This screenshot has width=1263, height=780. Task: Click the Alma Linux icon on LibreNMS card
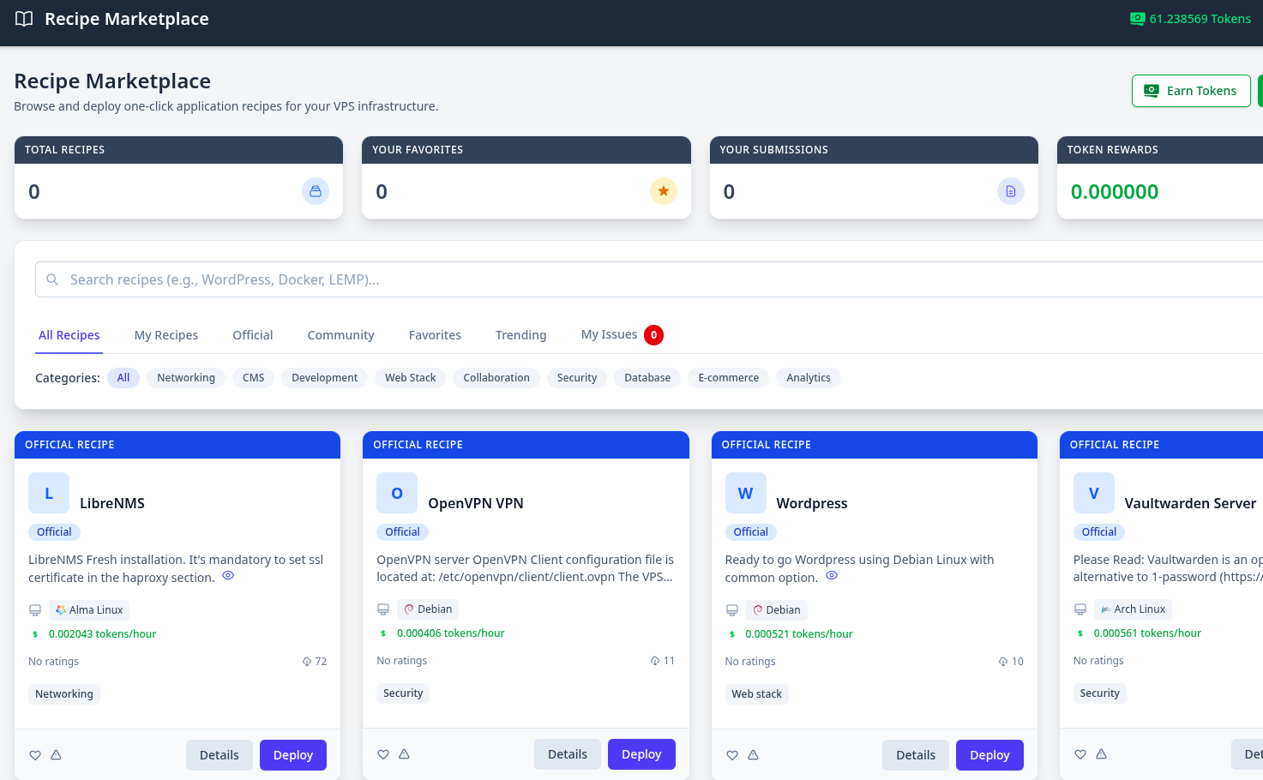(62, 609)
